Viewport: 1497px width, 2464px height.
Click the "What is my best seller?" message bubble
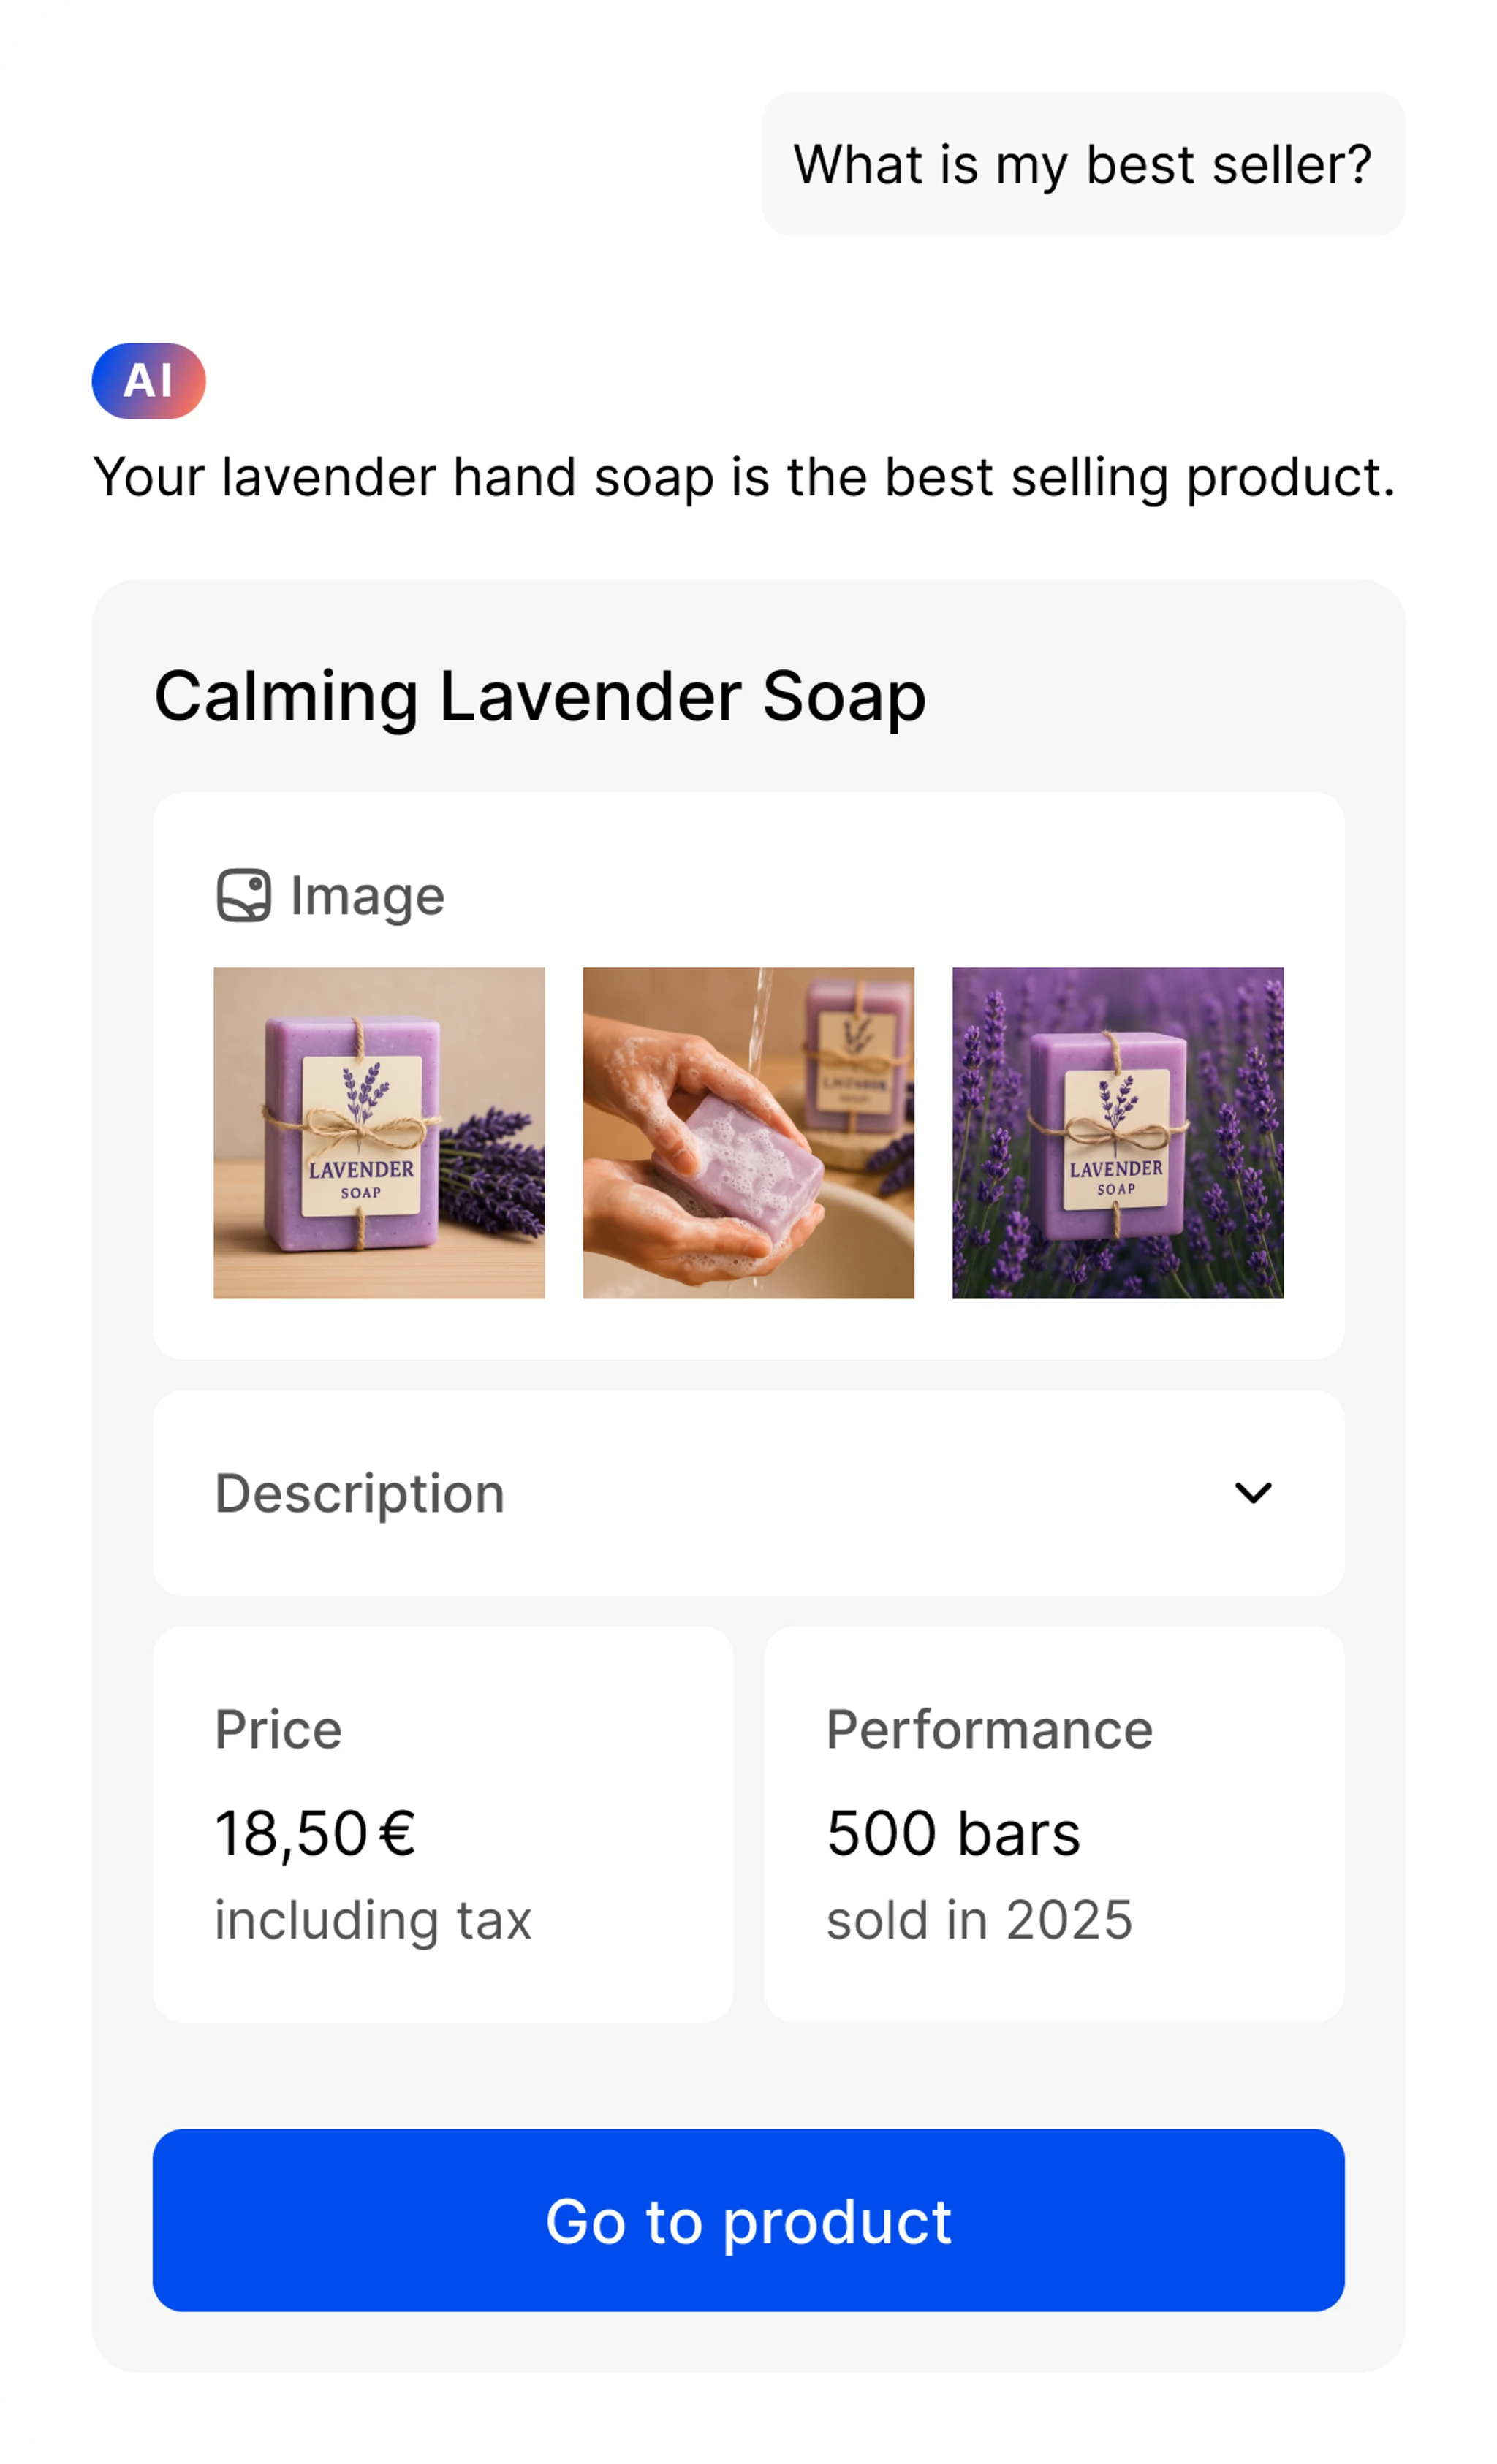tap(1083, 165)
